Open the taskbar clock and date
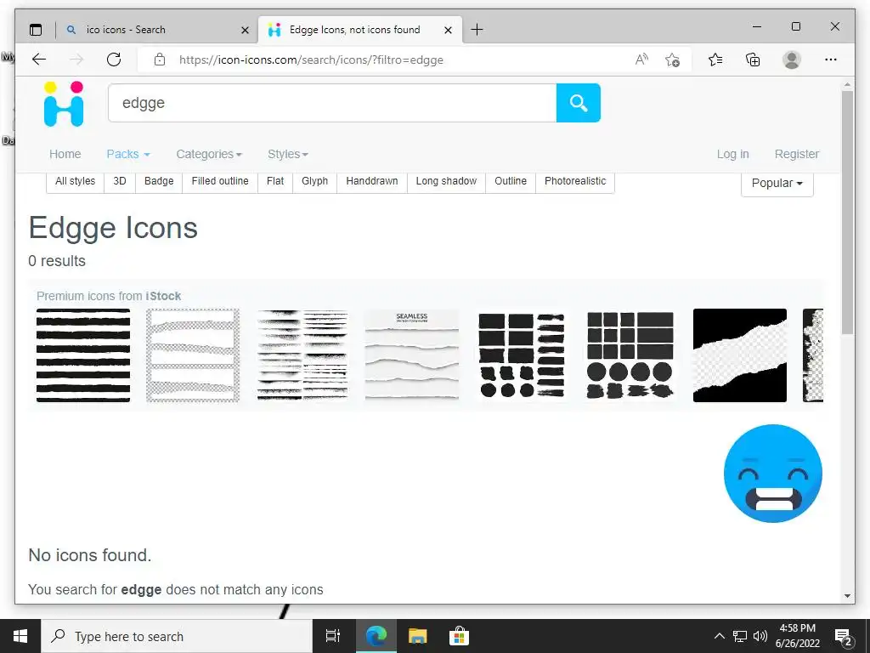 pos(797,636)
